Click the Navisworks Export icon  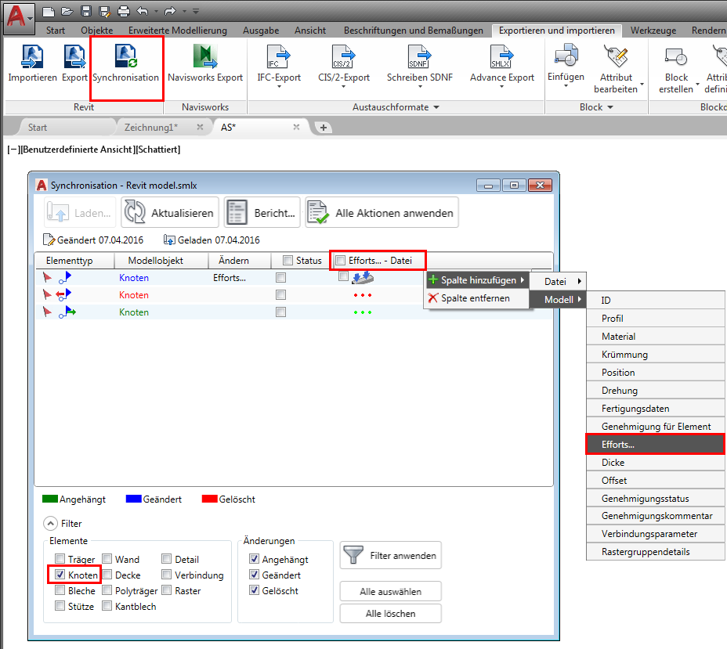coord(205,56)
